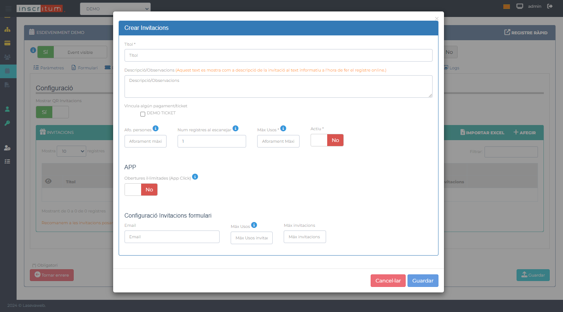
Task: Open the credit card sidebar icon
Action: point(7,43)
